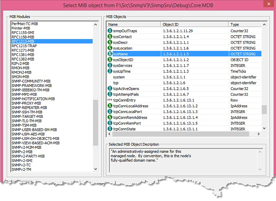
Task: Click the string icon beside sysContact
Action: point(110,36)
